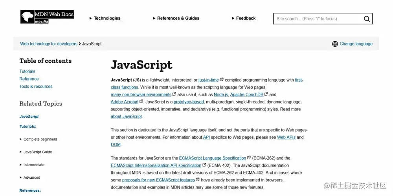Open the API link in second paragraph
393x196 pixels.
[206, 137]
